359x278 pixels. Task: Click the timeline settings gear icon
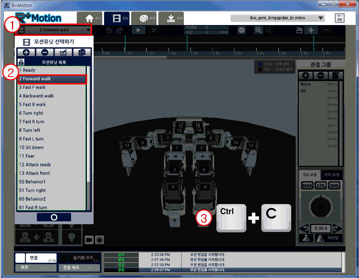coord(242,30)
